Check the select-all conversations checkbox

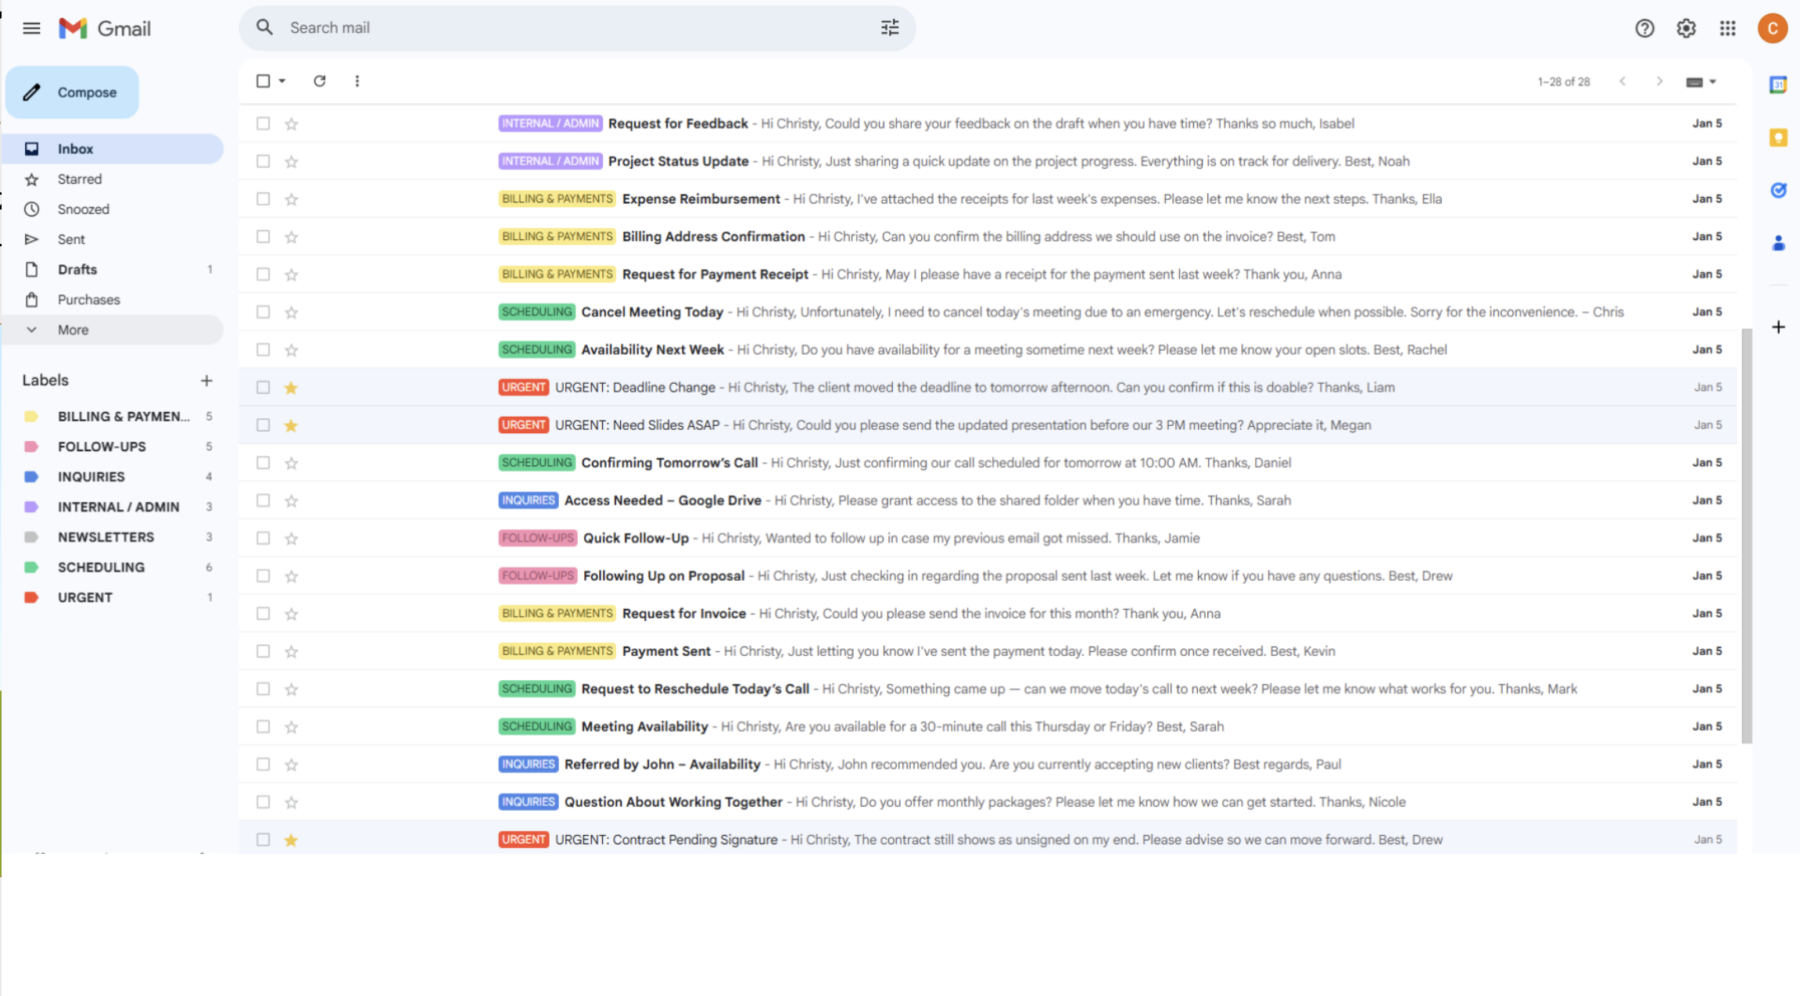(263, 81)
